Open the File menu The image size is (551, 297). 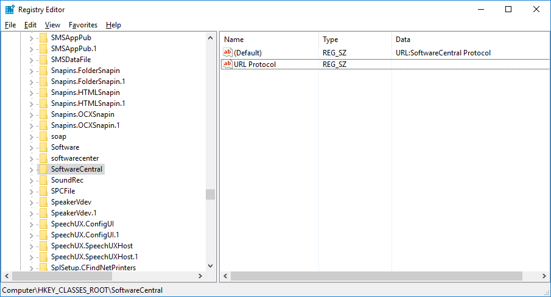coord(10,25)
